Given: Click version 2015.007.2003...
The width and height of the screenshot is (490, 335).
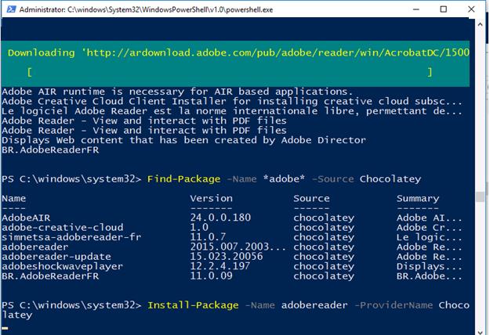Looking at the screenshot, I should point(238,247).
